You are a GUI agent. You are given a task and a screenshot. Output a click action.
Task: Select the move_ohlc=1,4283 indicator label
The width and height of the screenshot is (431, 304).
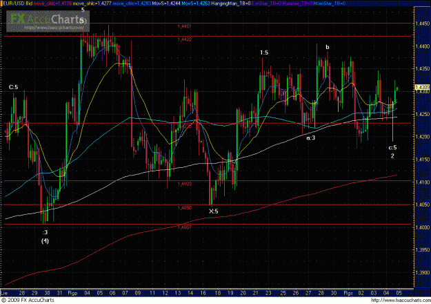132,3
